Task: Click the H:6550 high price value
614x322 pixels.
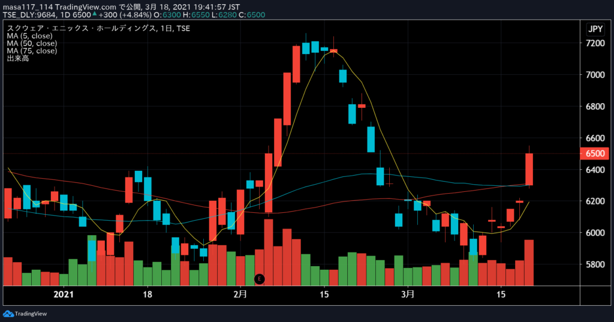Action: click(196, 15)
